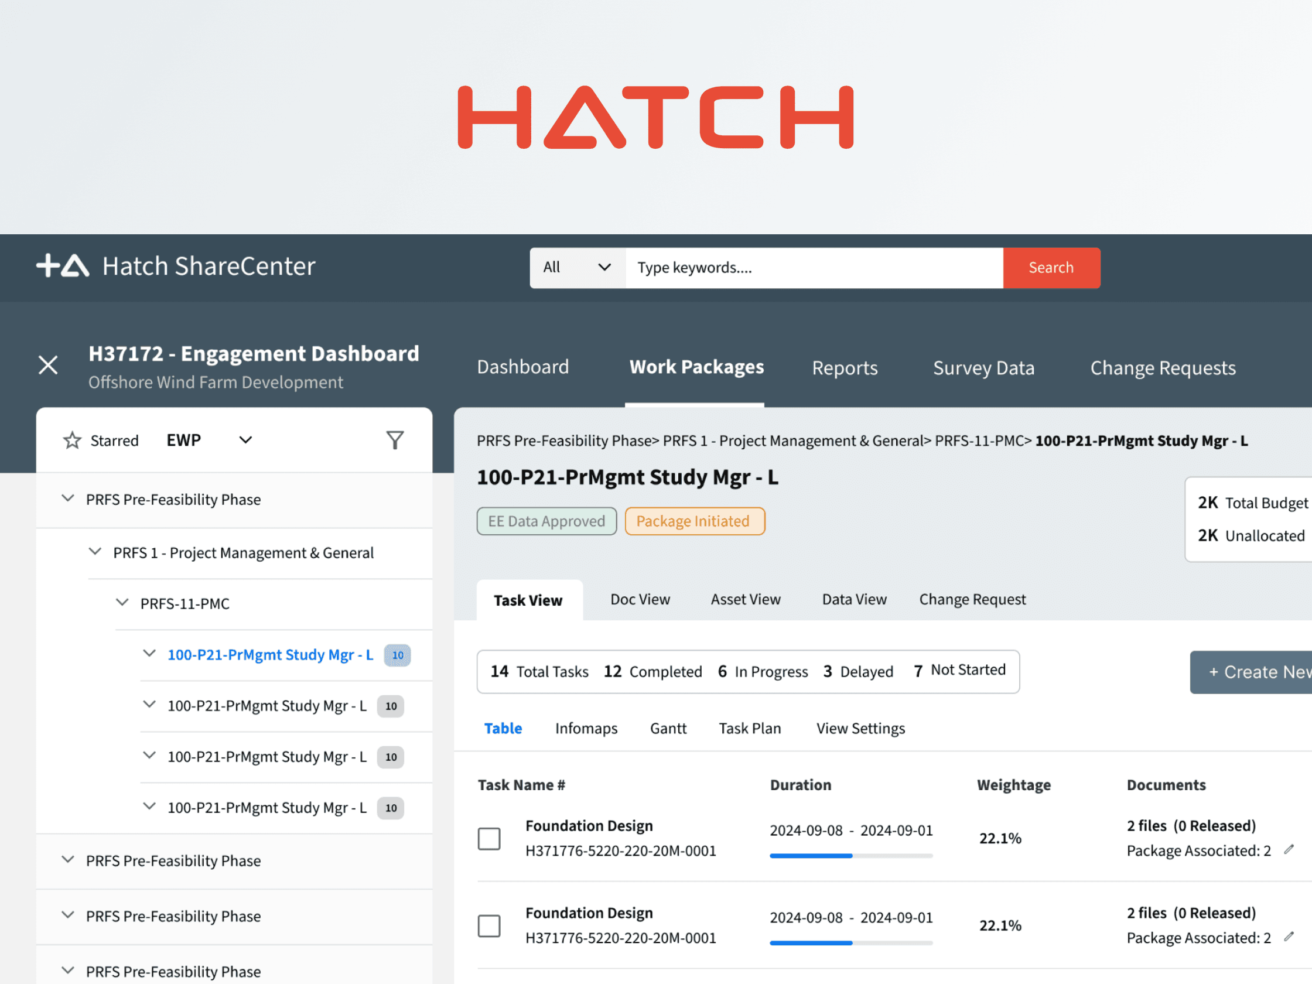Click the 6 In Progress count
Viewport: 1312px width, 984px height.
[x=763, y=671]
